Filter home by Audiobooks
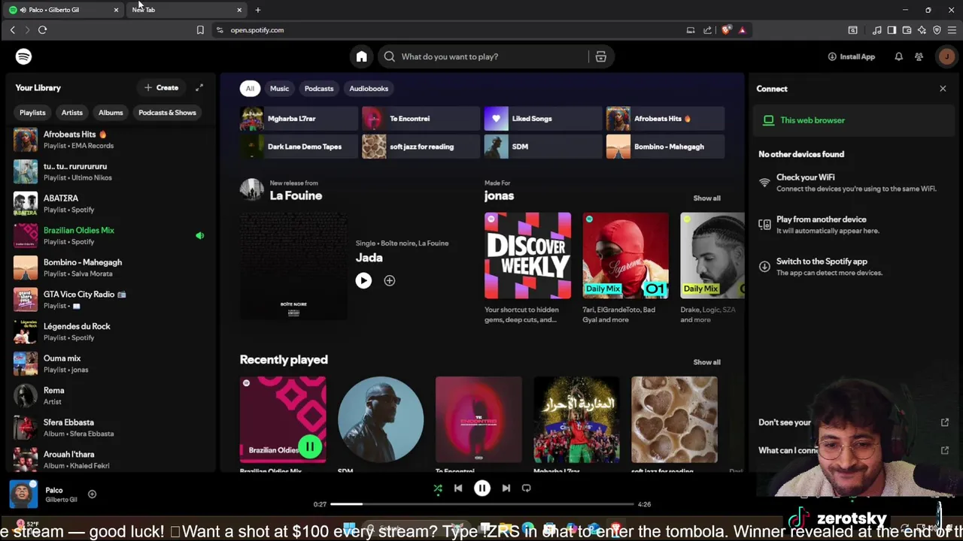This screenshot has width=963, height=541. 369,89
